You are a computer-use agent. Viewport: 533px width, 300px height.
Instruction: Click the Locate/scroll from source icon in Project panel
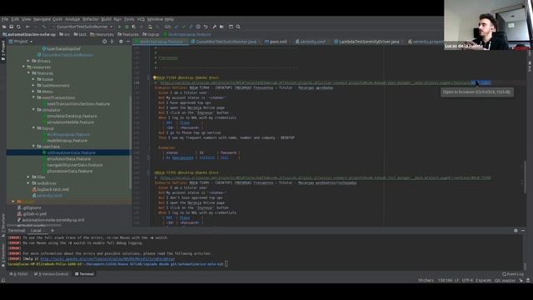point(104,42)
